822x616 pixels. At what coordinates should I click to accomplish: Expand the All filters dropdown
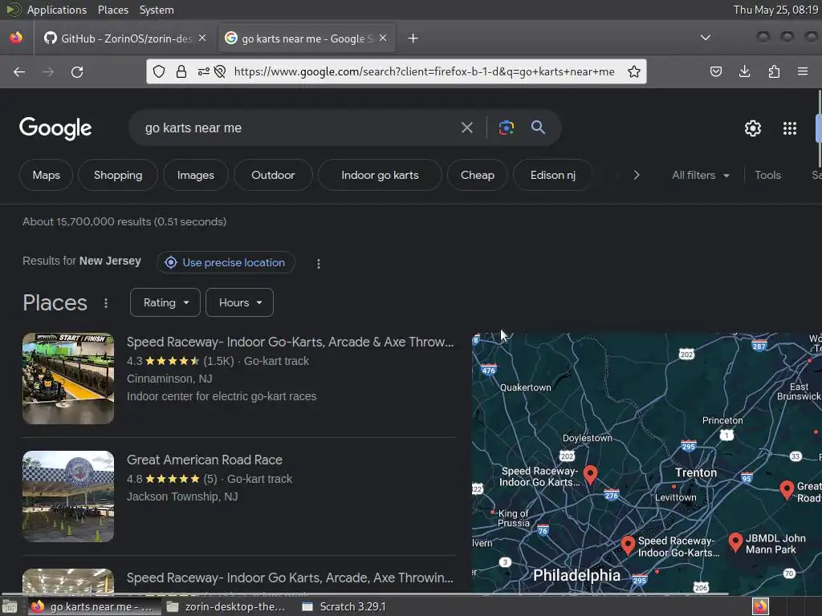[701, 175]
